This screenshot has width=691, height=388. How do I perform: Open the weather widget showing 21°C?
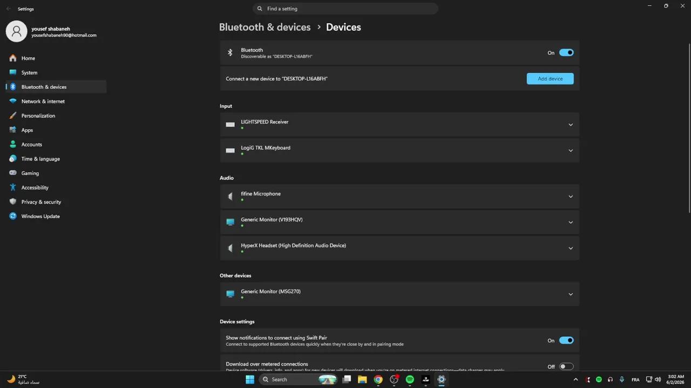click(x=23, y=379)
